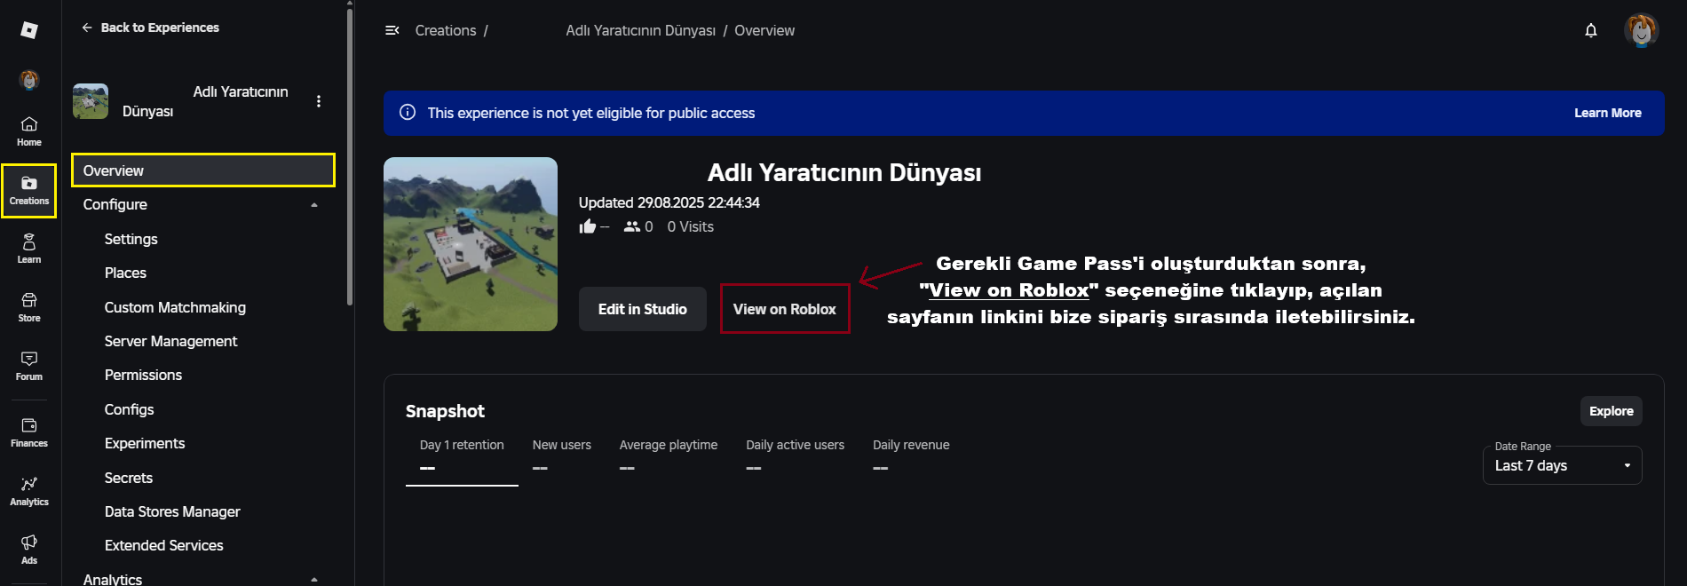The height and width of the screenshot is (586, 1687).
Task: Click the Roblox logo icon
Action: coord(29,30)
